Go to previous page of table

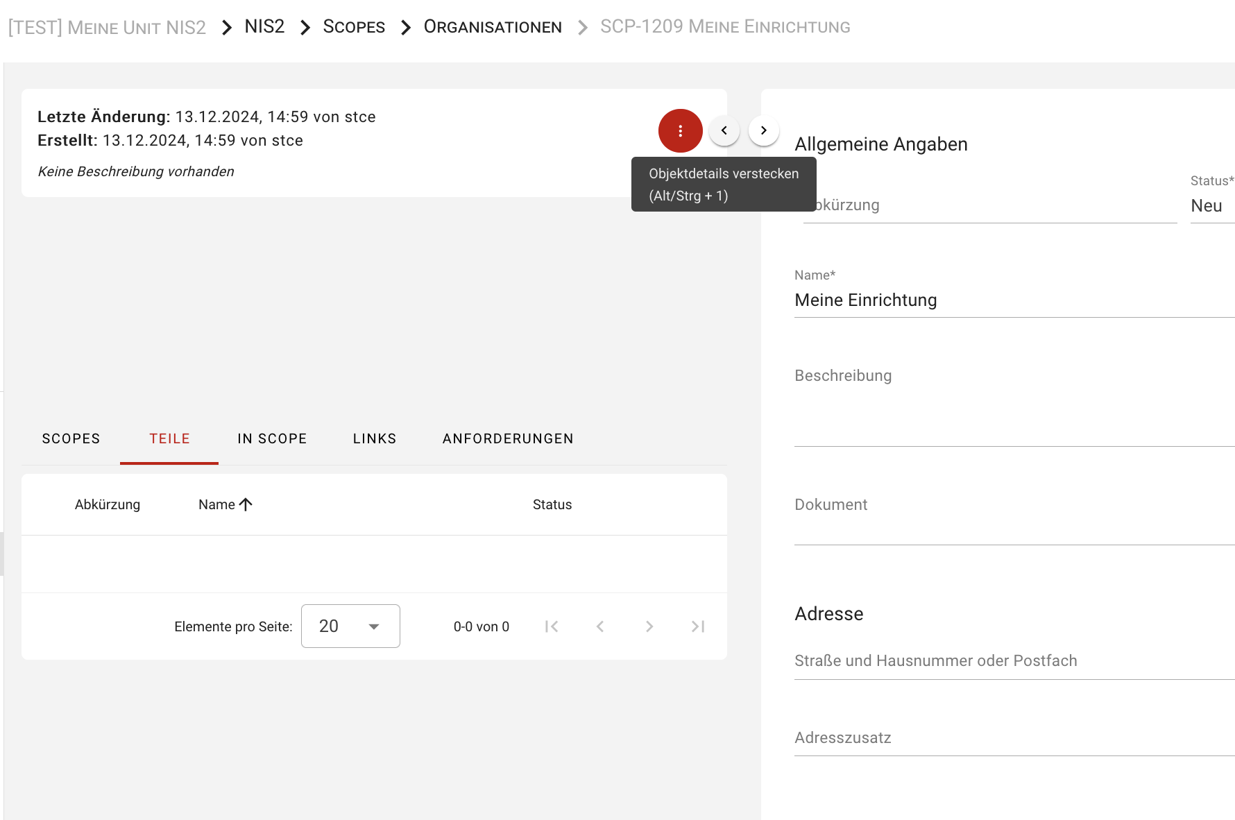600,626
